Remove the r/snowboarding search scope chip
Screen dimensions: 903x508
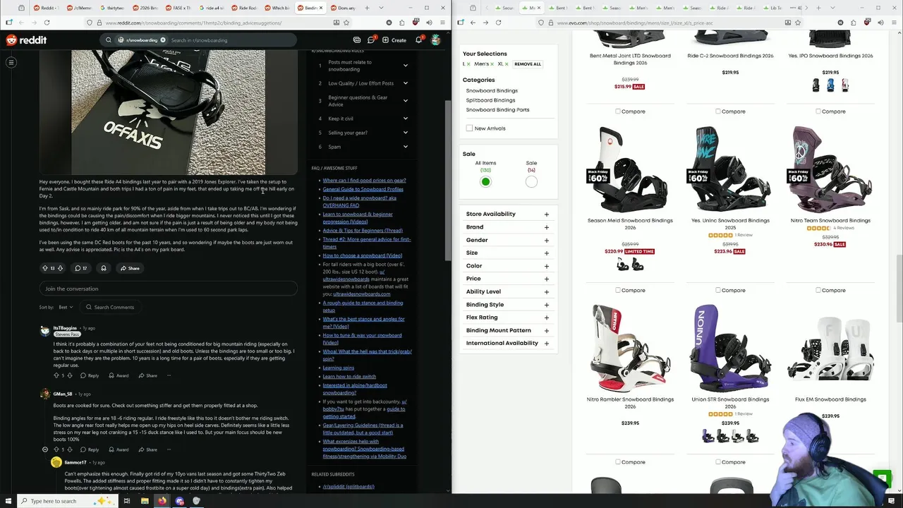point(163,40)
